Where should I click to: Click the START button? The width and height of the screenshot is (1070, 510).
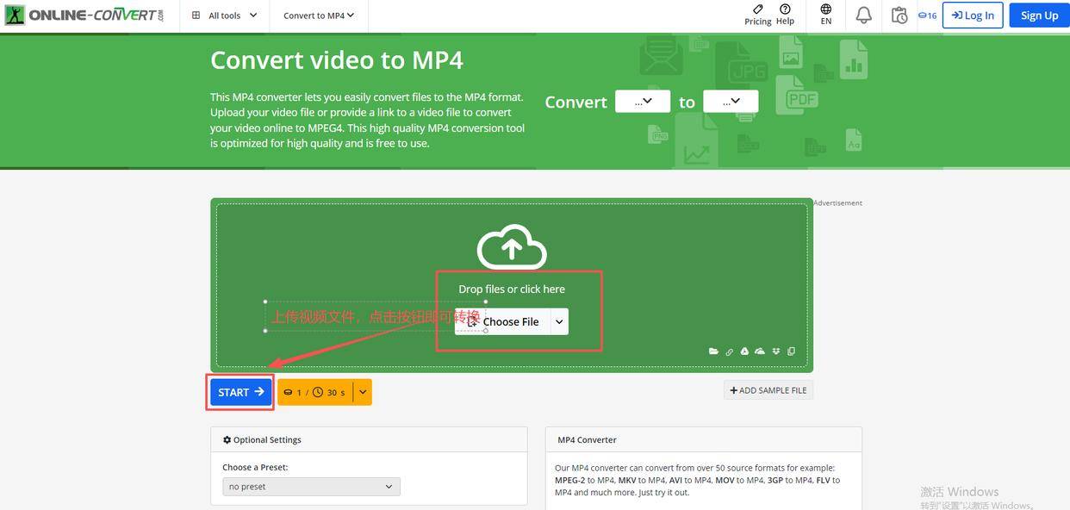pos(240,392)
